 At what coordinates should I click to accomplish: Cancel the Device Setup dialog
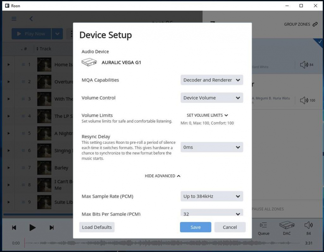pyautogui.click(x=230, y=227)
